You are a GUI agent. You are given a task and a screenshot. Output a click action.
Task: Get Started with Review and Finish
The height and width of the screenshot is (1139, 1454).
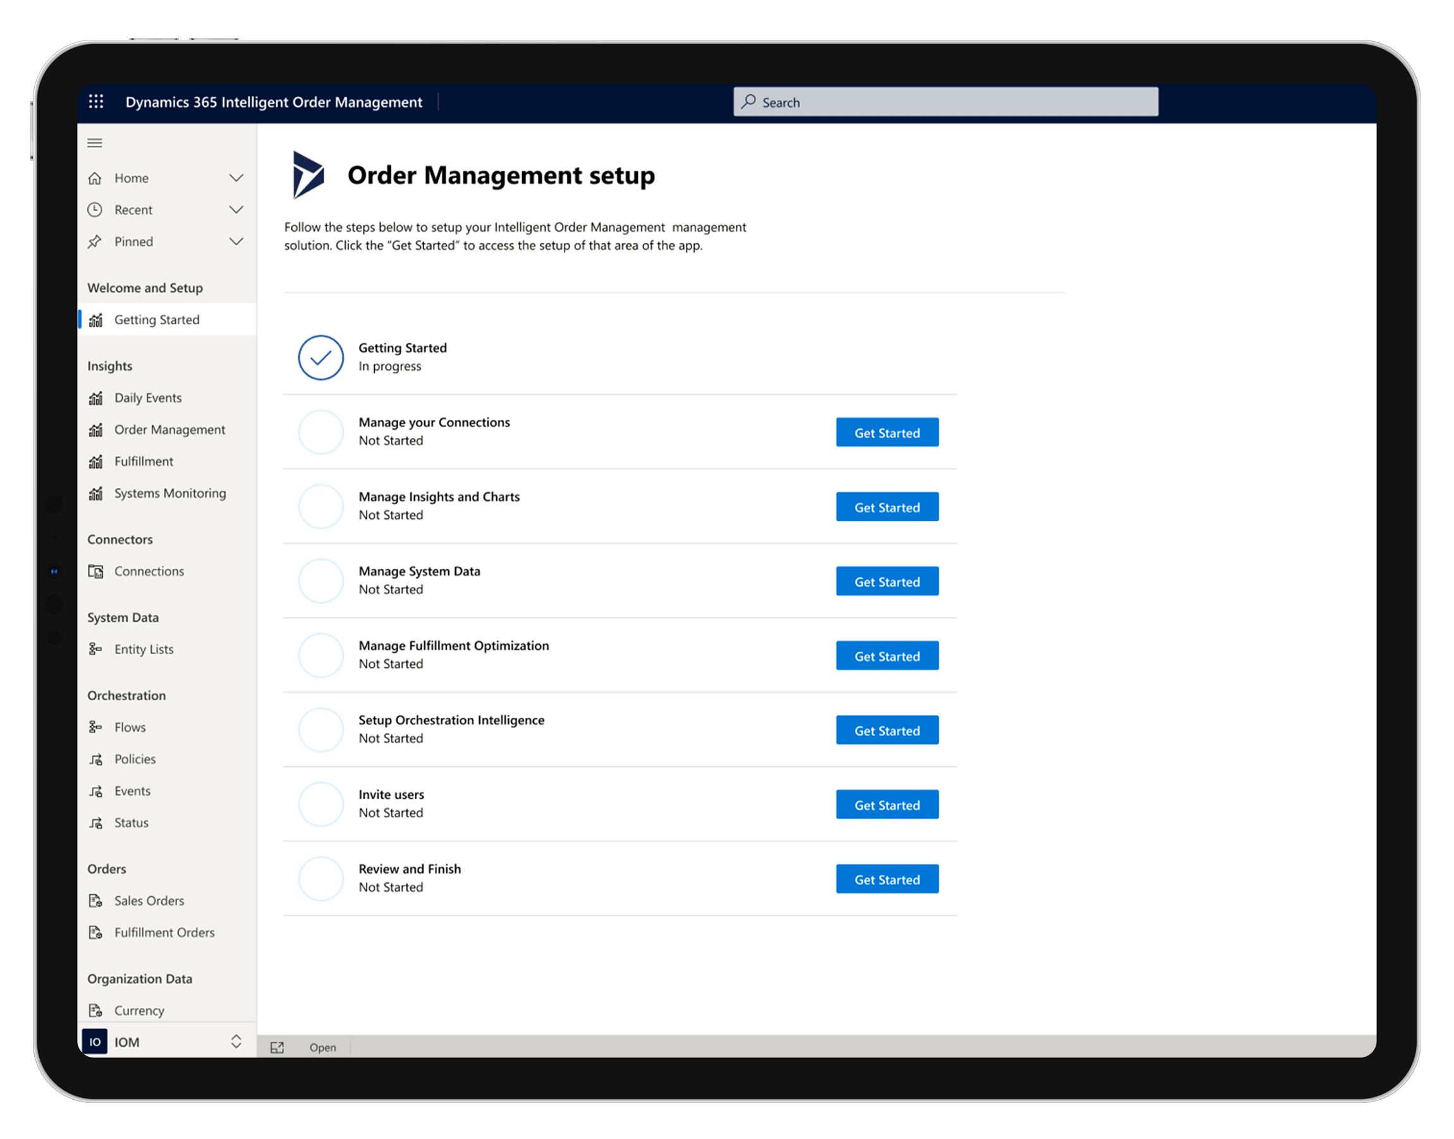click(x=887, y=880)
